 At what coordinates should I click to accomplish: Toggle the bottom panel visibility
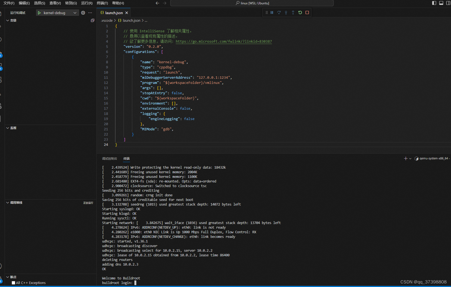[x=441, y=3]
